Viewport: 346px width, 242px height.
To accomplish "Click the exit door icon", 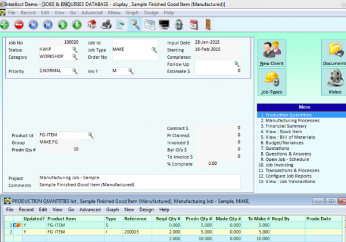I will coord(208,24).
